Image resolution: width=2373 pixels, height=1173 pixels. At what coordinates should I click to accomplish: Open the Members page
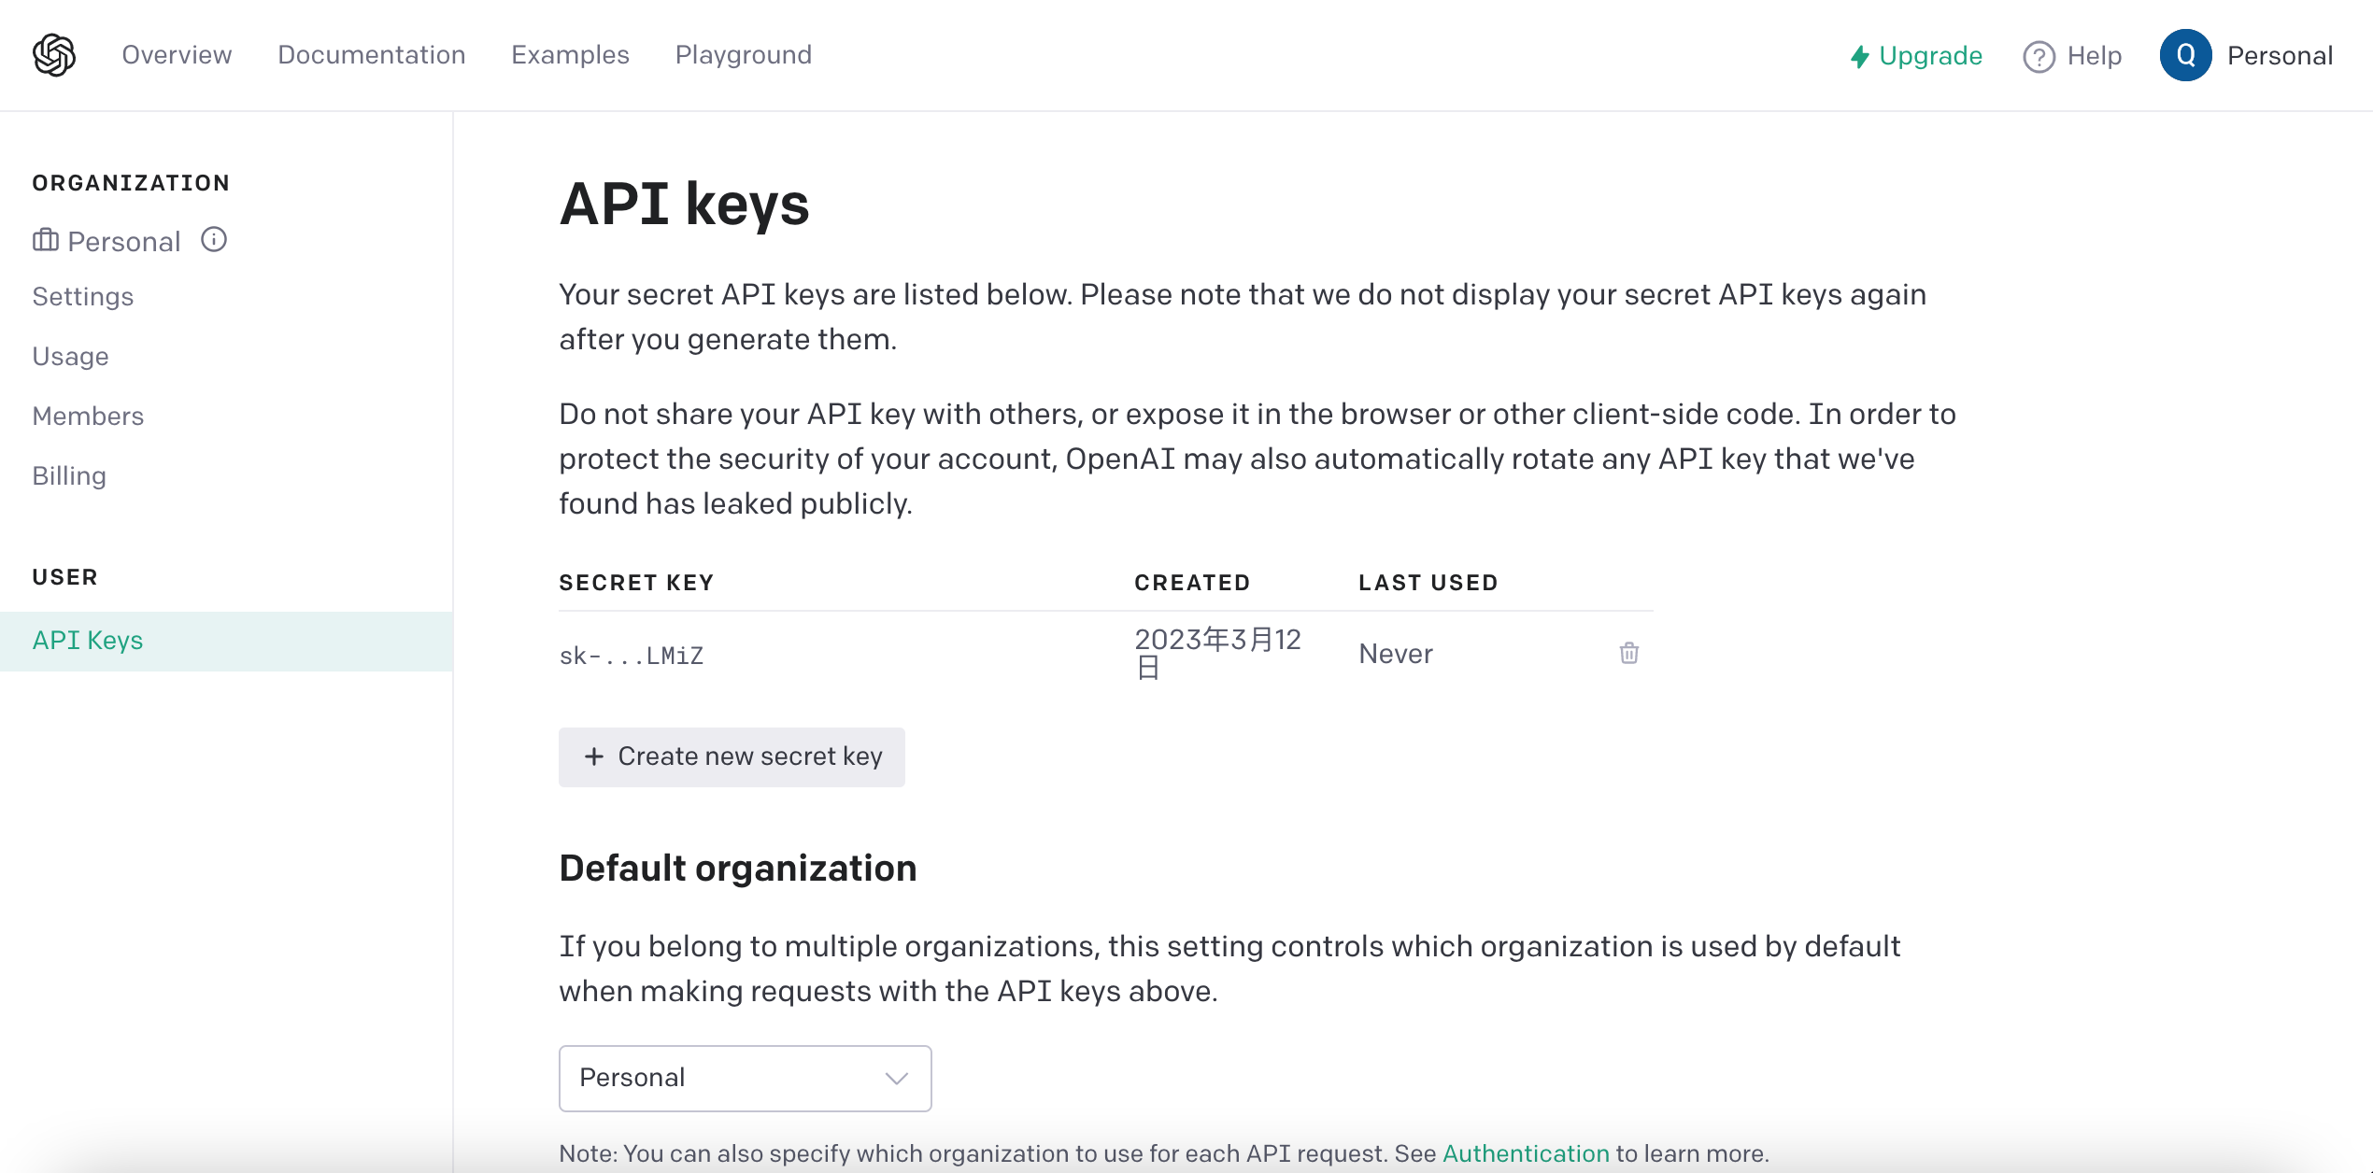(x=88, y=417)
